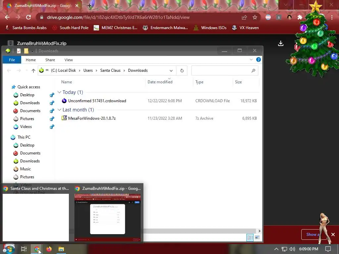
Task: Switch Explorer to details view layout
Action: [x=250, y=237]
